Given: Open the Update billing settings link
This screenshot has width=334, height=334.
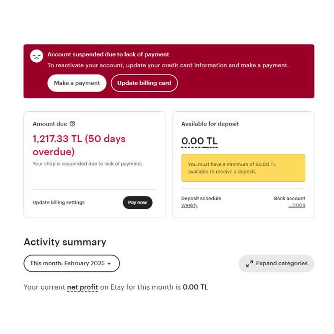Looking at the screenshot, I should point(59,203).
